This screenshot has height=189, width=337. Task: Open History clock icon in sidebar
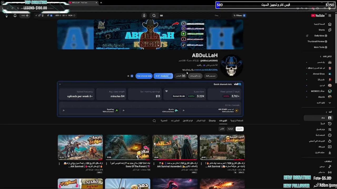click(x=330, y=124)
